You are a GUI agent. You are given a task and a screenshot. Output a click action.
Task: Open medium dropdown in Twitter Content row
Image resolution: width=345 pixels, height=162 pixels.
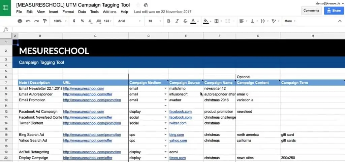point(165,123)
